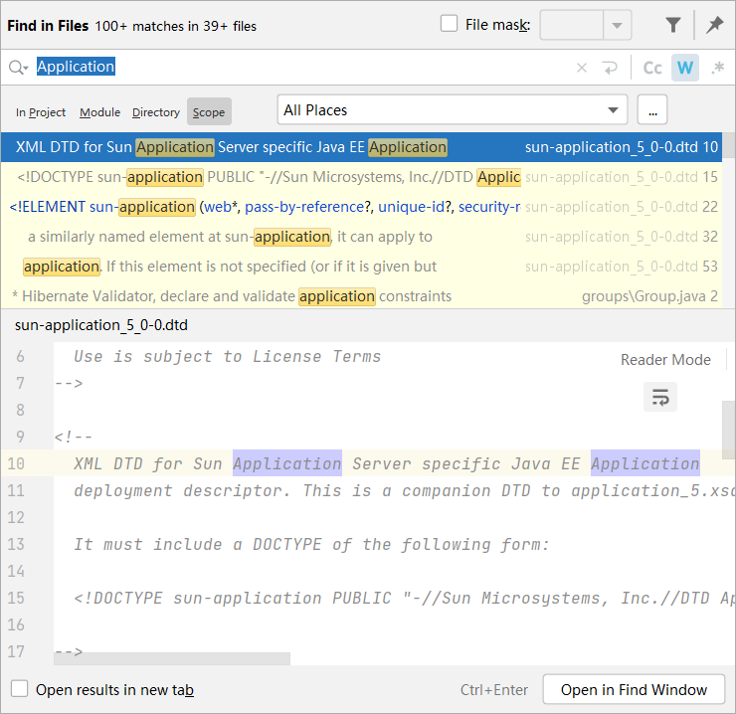
Task: Expand the All Places scope dropdown
Action: click(x=613, y=109)
